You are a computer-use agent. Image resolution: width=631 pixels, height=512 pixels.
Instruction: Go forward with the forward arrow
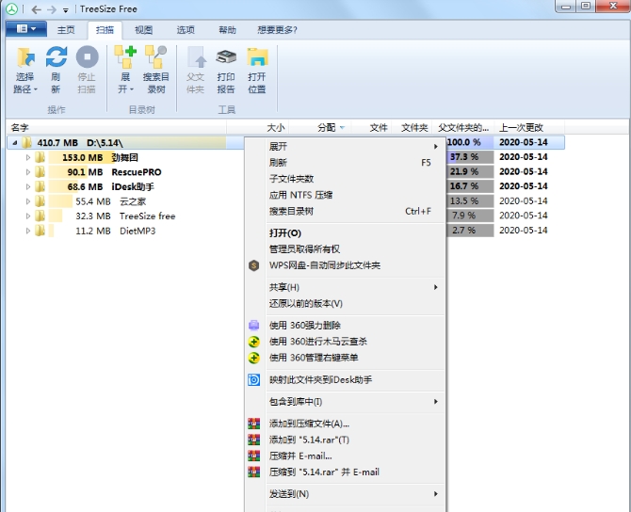52,9
